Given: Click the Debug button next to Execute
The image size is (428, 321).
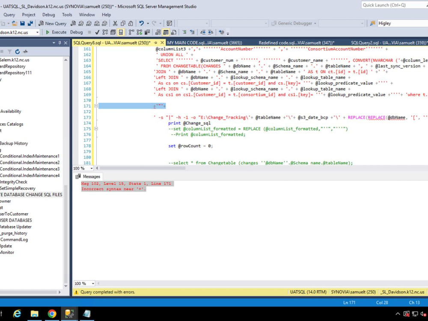Looking at the screenshot, I should (77, 32).
